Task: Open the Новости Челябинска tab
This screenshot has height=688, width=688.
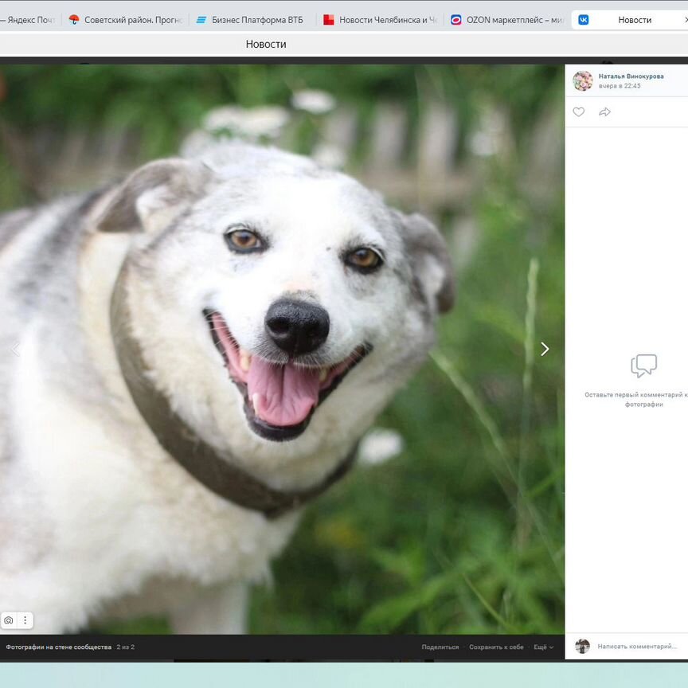Action: (386, 20)
